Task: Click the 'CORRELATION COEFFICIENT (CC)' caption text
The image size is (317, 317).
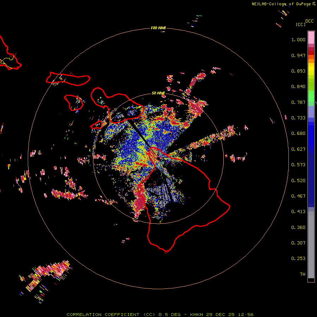Action: coord(111,315)
